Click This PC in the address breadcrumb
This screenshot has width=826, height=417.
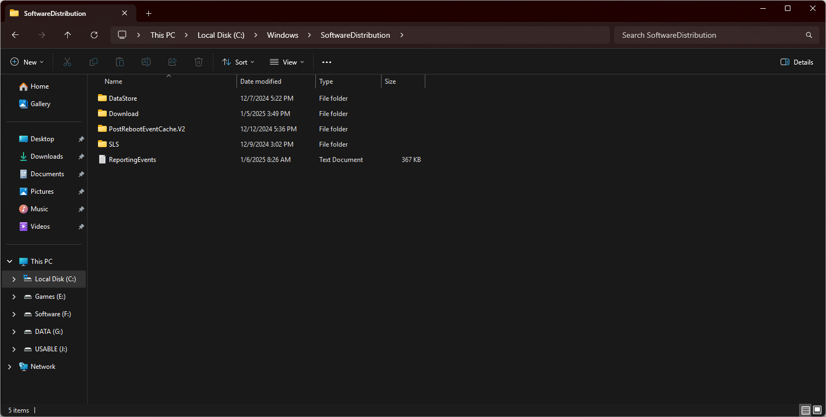[163, 35]
